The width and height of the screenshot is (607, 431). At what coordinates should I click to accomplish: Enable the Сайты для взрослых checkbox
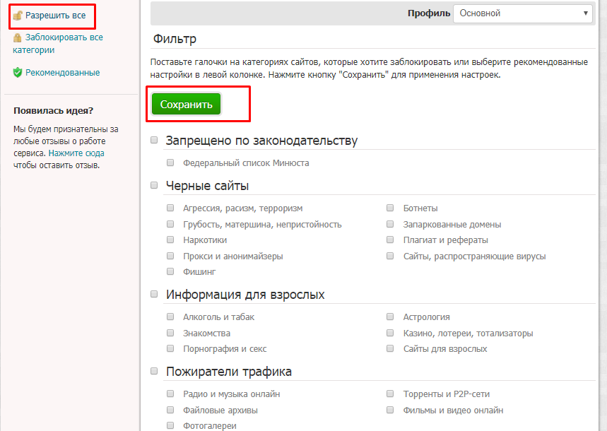coord(390,348)
